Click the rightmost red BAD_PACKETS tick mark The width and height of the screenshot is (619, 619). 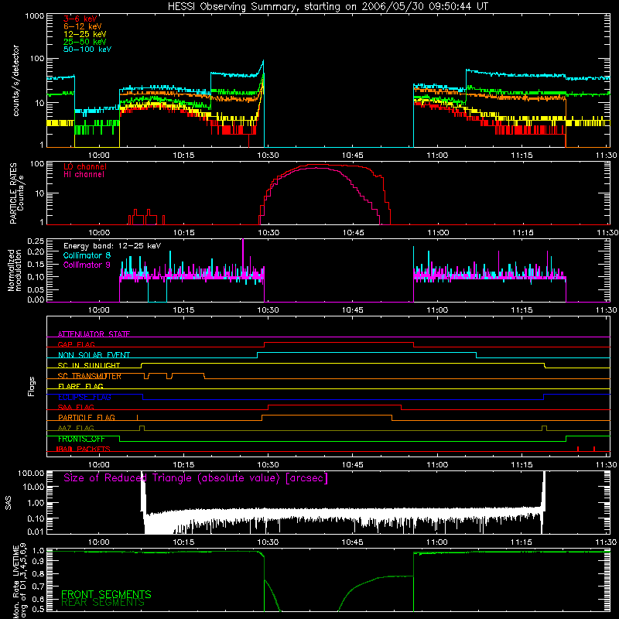pos(594,449)
